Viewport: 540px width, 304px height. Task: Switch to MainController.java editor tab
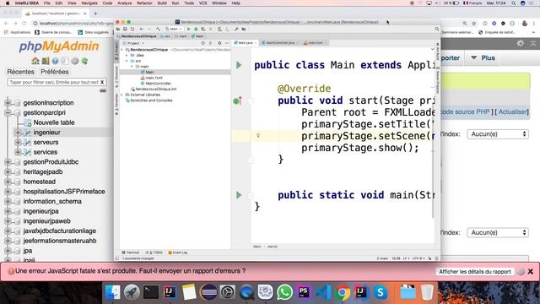[x=280, y=43]
